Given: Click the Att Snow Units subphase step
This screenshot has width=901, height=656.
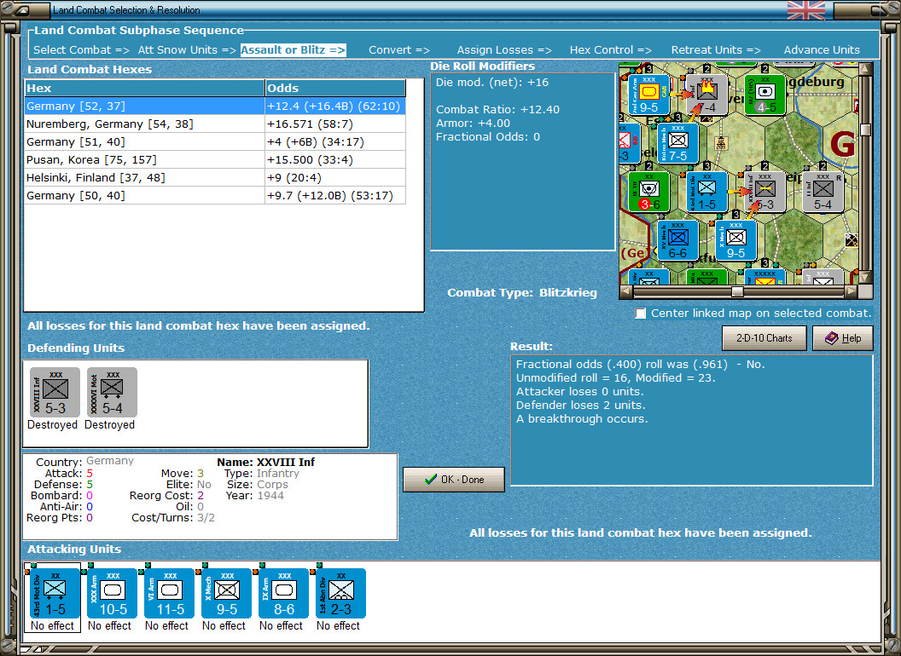Looking at the screenshot, I should 187,50.
